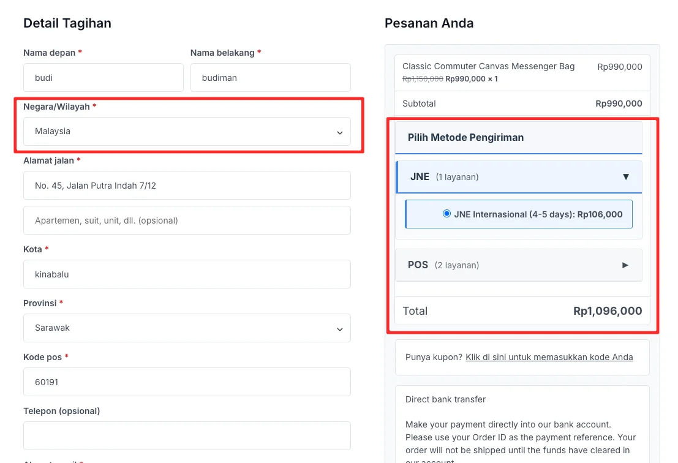Focus the Alamat jalan address field

pos(187,185)
